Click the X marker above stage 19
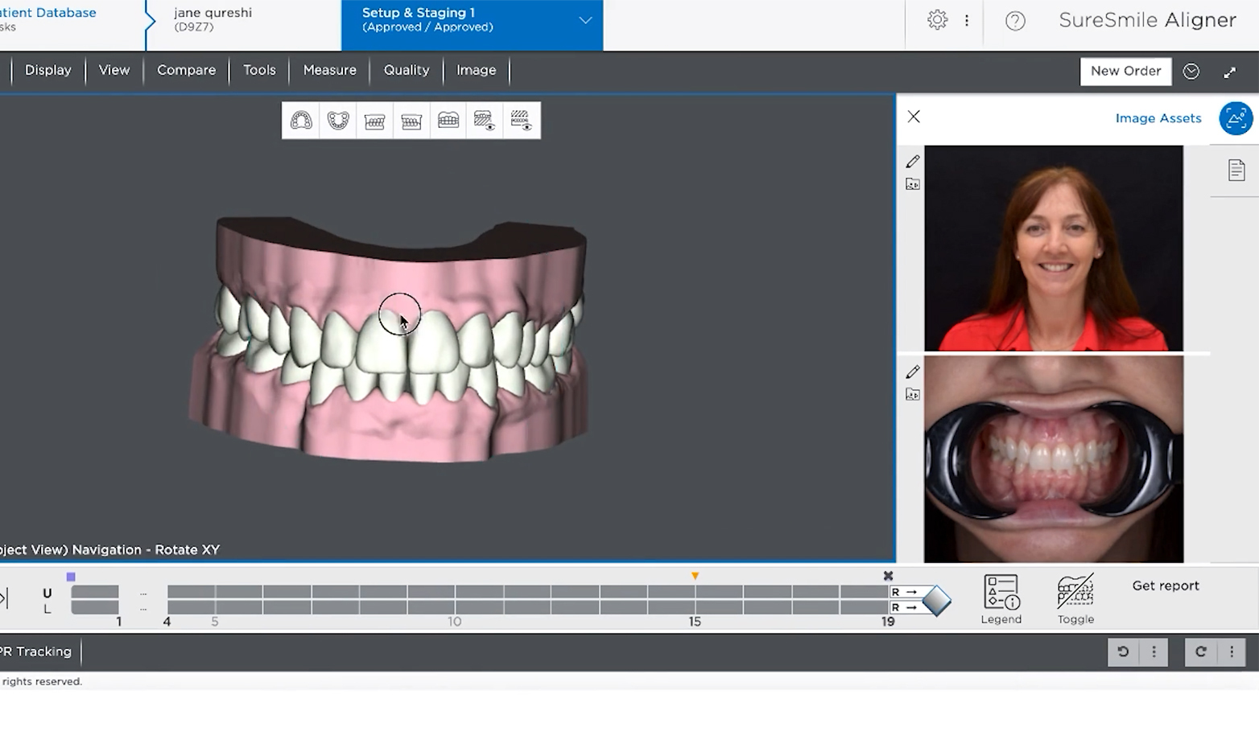This screenshot has width=1259, height=752. pyautogui.click(x=888, y=576)
